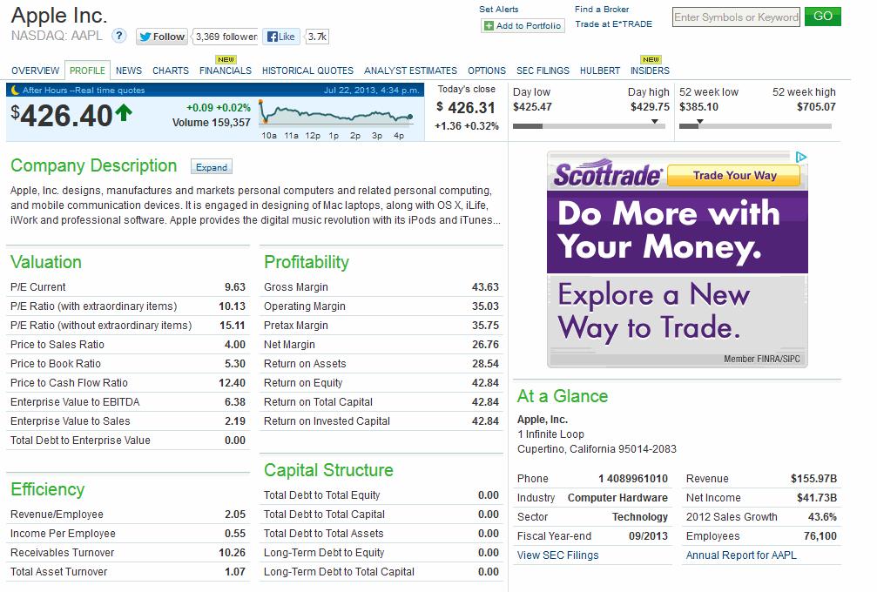Open the View SEC Filings link
877x592 pixels.
[557, 555]
